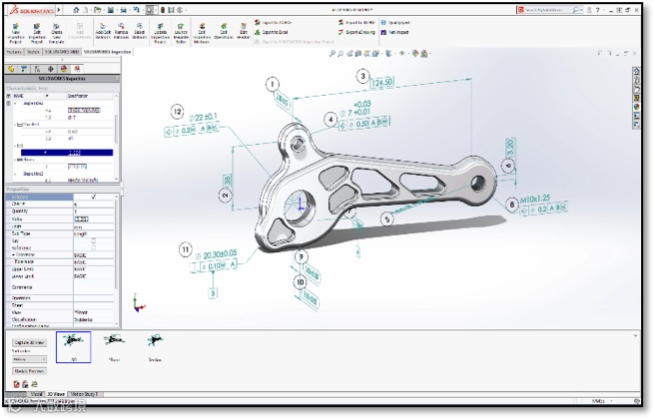The image size is (655, 419).
Task: Click the Edit Appearance color ball in view toolbar
Action: tap(414, 54)
